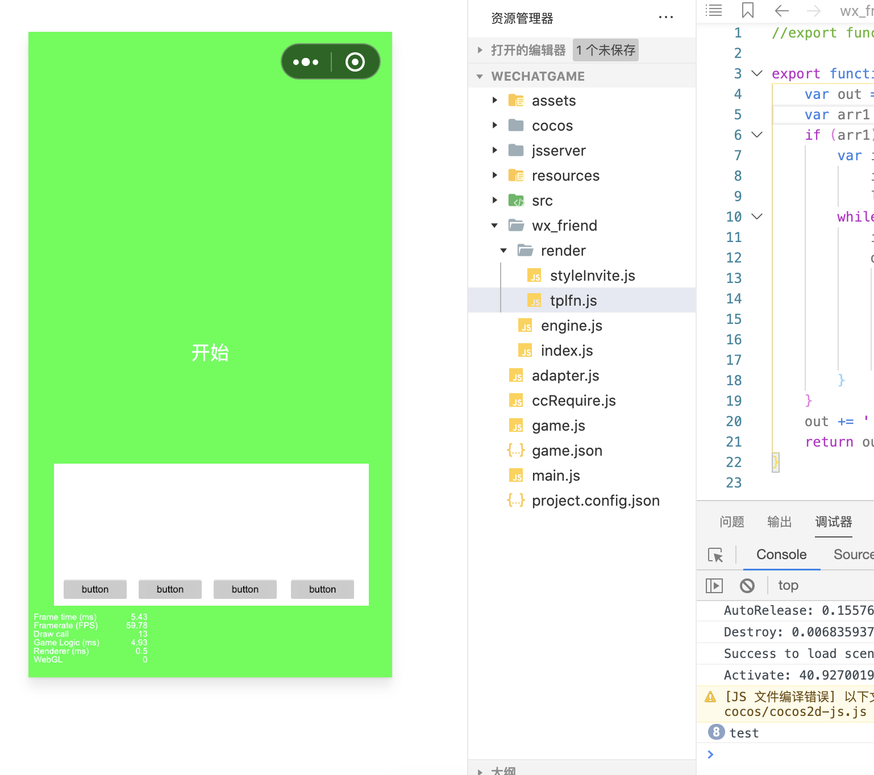Activate the element inspector picker icon
Image resolution: width=874 pixels, height=775 pixels.
715,555
